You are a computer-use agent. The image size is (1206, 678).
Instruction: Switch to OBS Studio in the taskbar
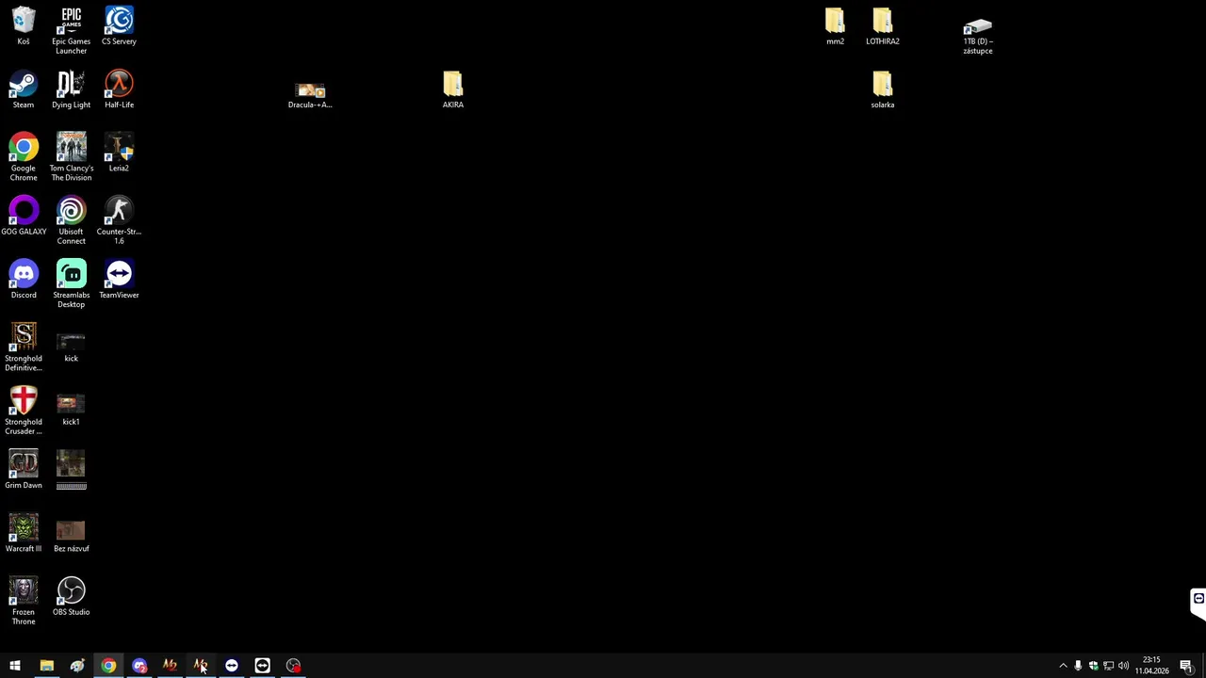pyautogui.click(x=294, y=666)
